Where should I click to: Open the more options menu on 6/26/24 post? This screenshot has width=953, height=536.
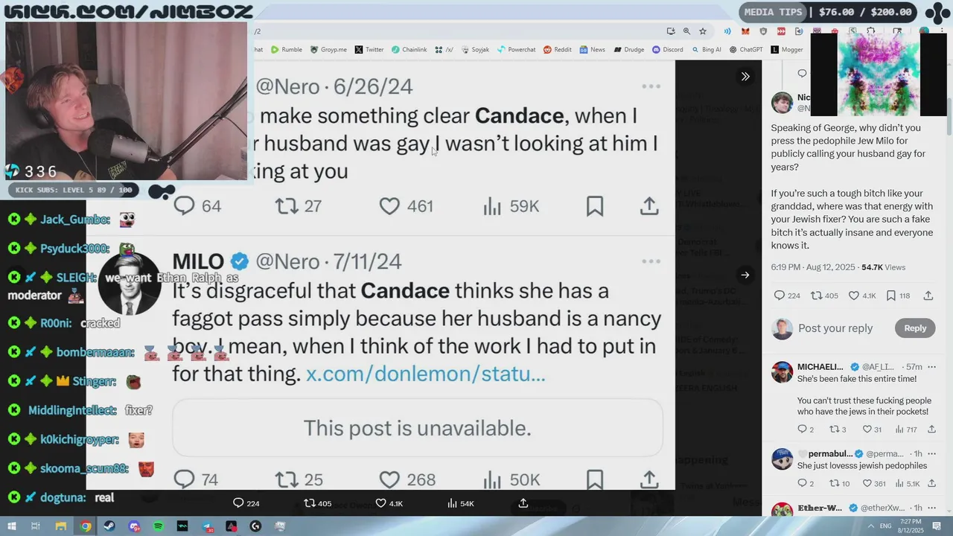pyautogui.click(x=651, y=86)
